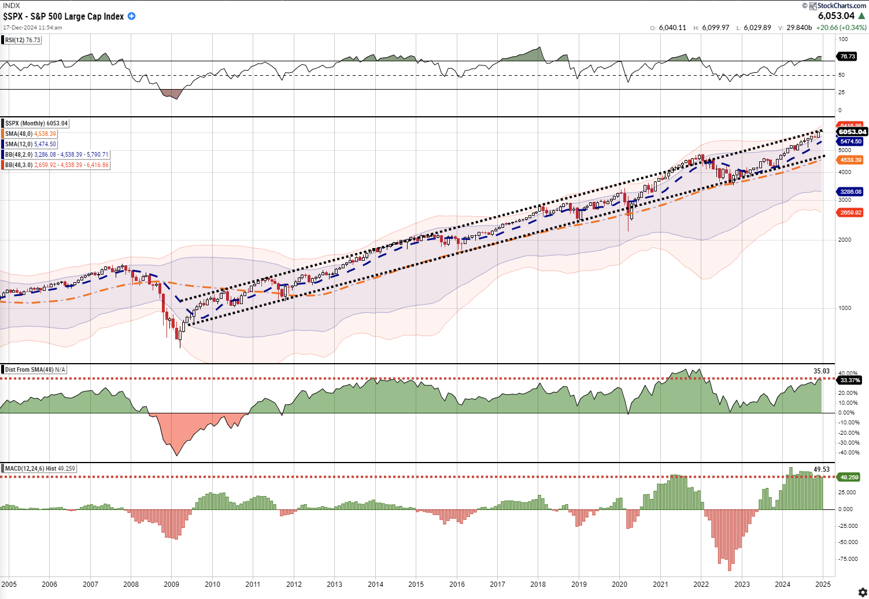Click the 25.000 MACD axis label
This screenshot has height=599, width=869.
pyautogui.click(x=848, y=493)
